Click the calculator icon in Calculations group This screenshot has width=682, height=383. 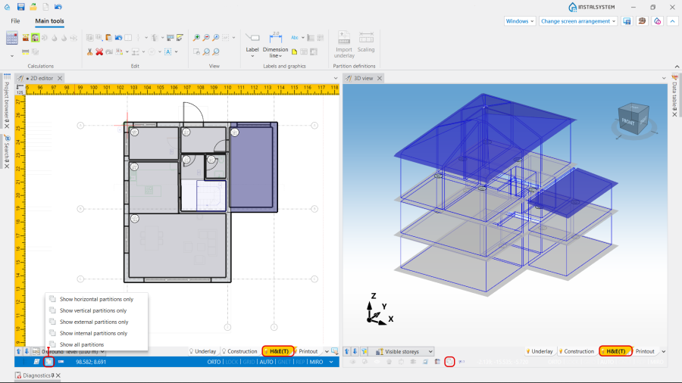tap(11, 38)
